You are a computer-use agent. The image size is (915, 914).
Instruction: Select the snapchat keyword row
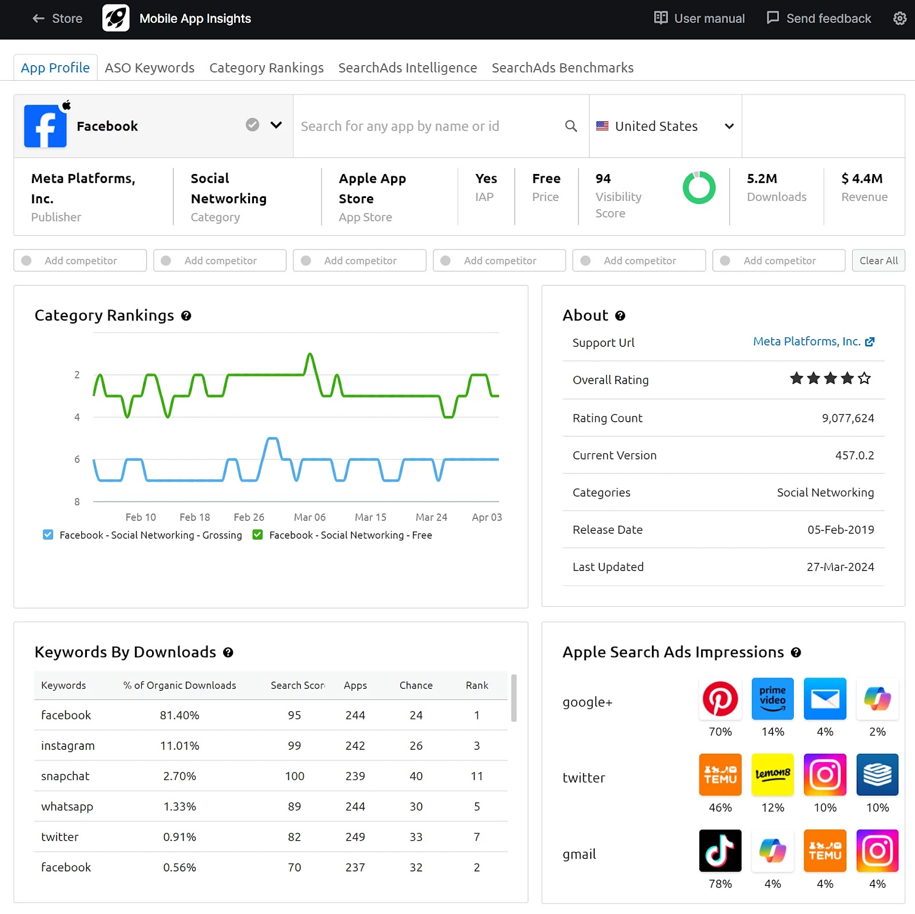(271, 776)
